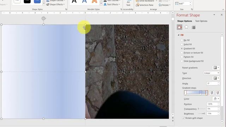Open the Effects pentagon icon tab

pyautogui.click(x=186, y=27)
